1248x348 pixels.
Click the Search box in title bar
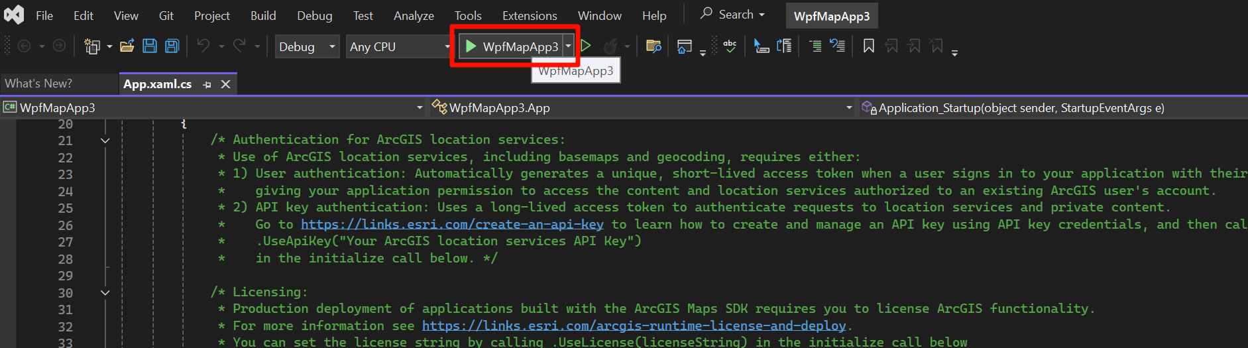click(x=733, y=14)
